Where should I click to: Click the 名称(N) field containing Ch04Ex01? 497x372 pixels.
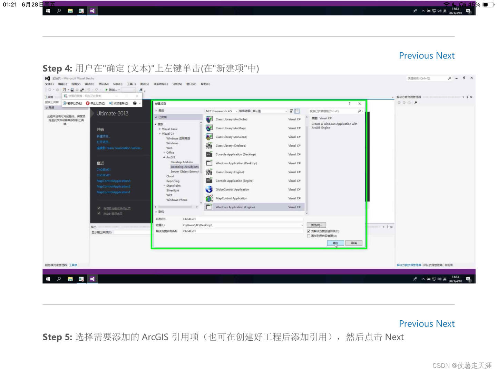(243, 219)
